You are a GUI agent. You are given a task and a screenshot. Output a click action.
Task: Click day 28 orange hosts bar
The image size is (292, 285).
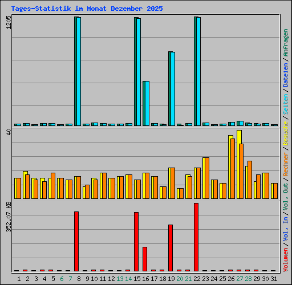(250, 180)
